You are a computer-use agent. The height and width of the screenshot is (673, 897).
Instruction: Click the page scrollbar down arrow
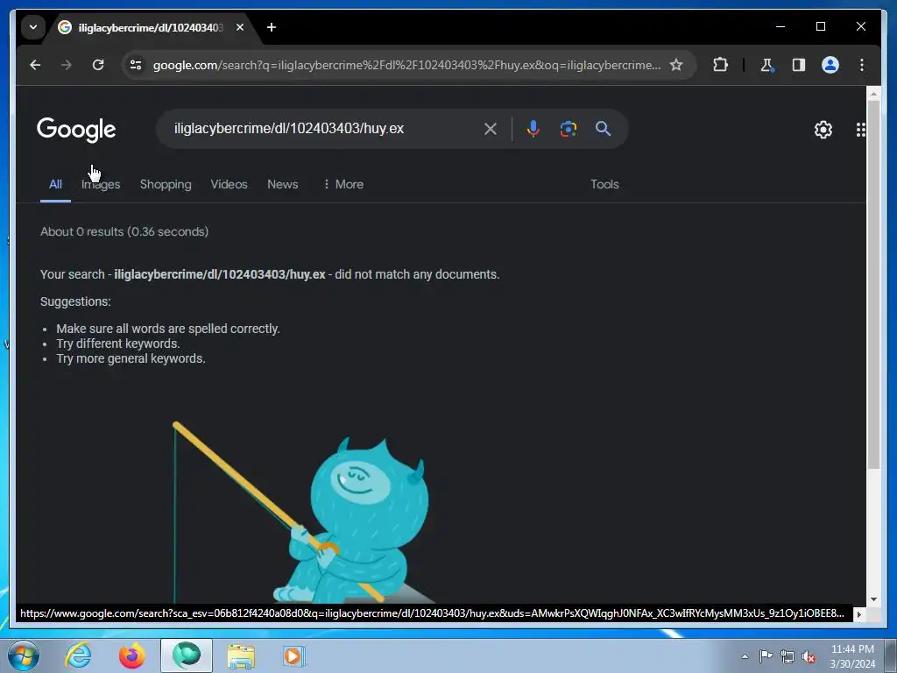click(x=873, y=599)
